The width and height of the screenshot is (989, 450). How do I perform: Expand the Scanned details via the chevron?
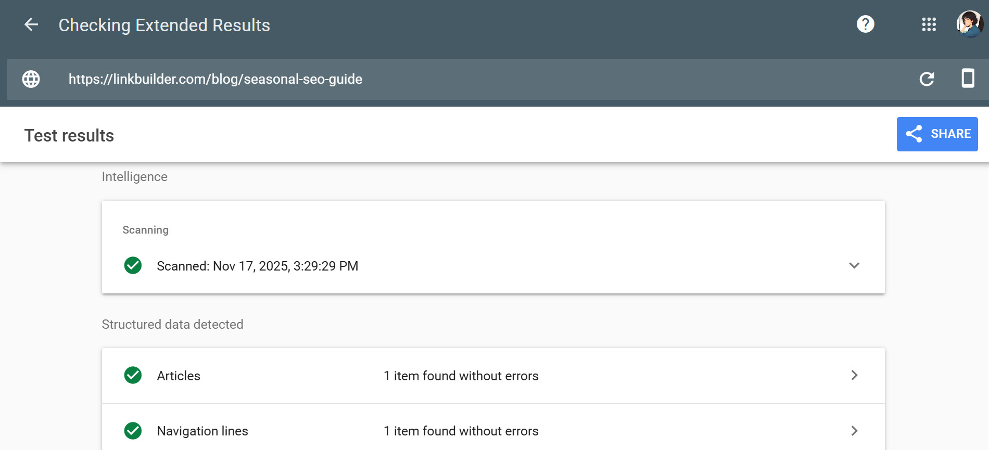coord(854,266)
